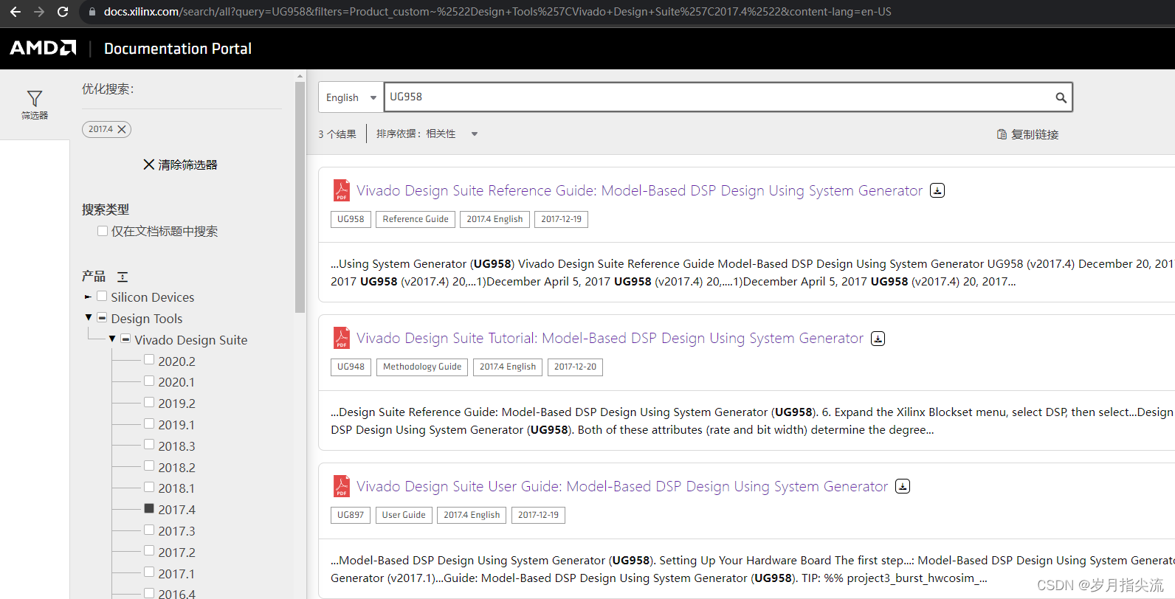The width and height of the screenshot is (1175, 599).
Task: Click the 2017-12-20 date tag
Action: point(575,367)
